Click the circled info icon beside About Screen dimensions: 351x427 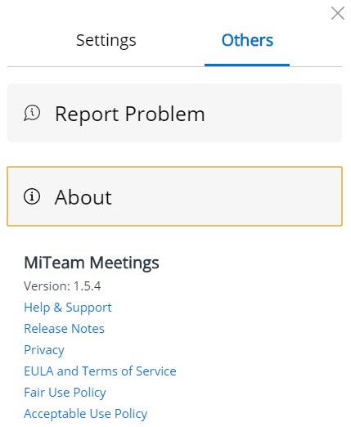click(32, 196)
